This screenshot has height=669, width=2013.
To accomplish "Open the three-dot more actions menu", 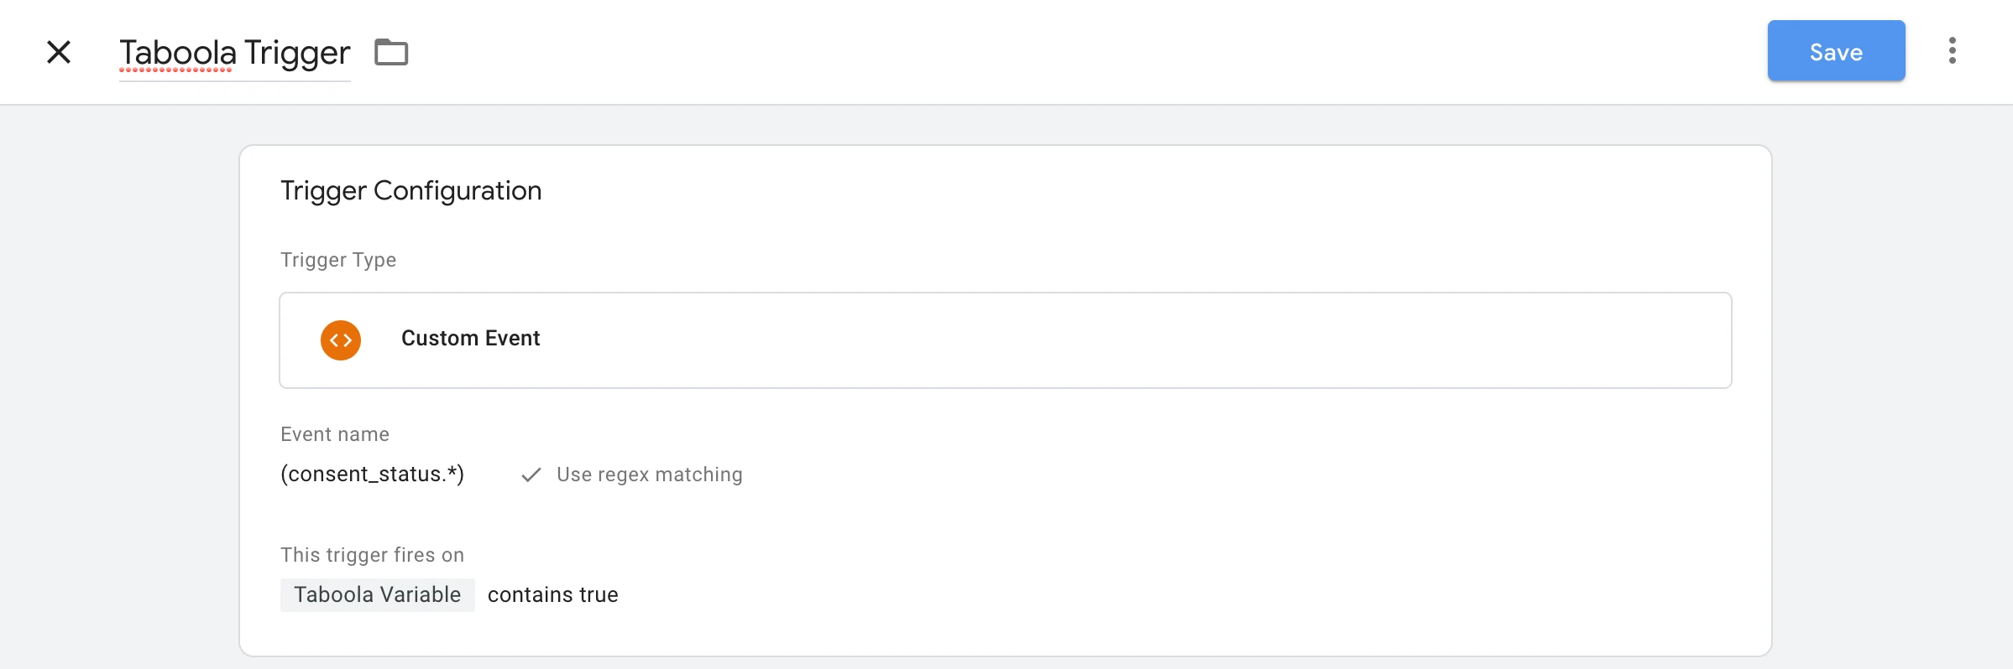I will click(1953, 50).
